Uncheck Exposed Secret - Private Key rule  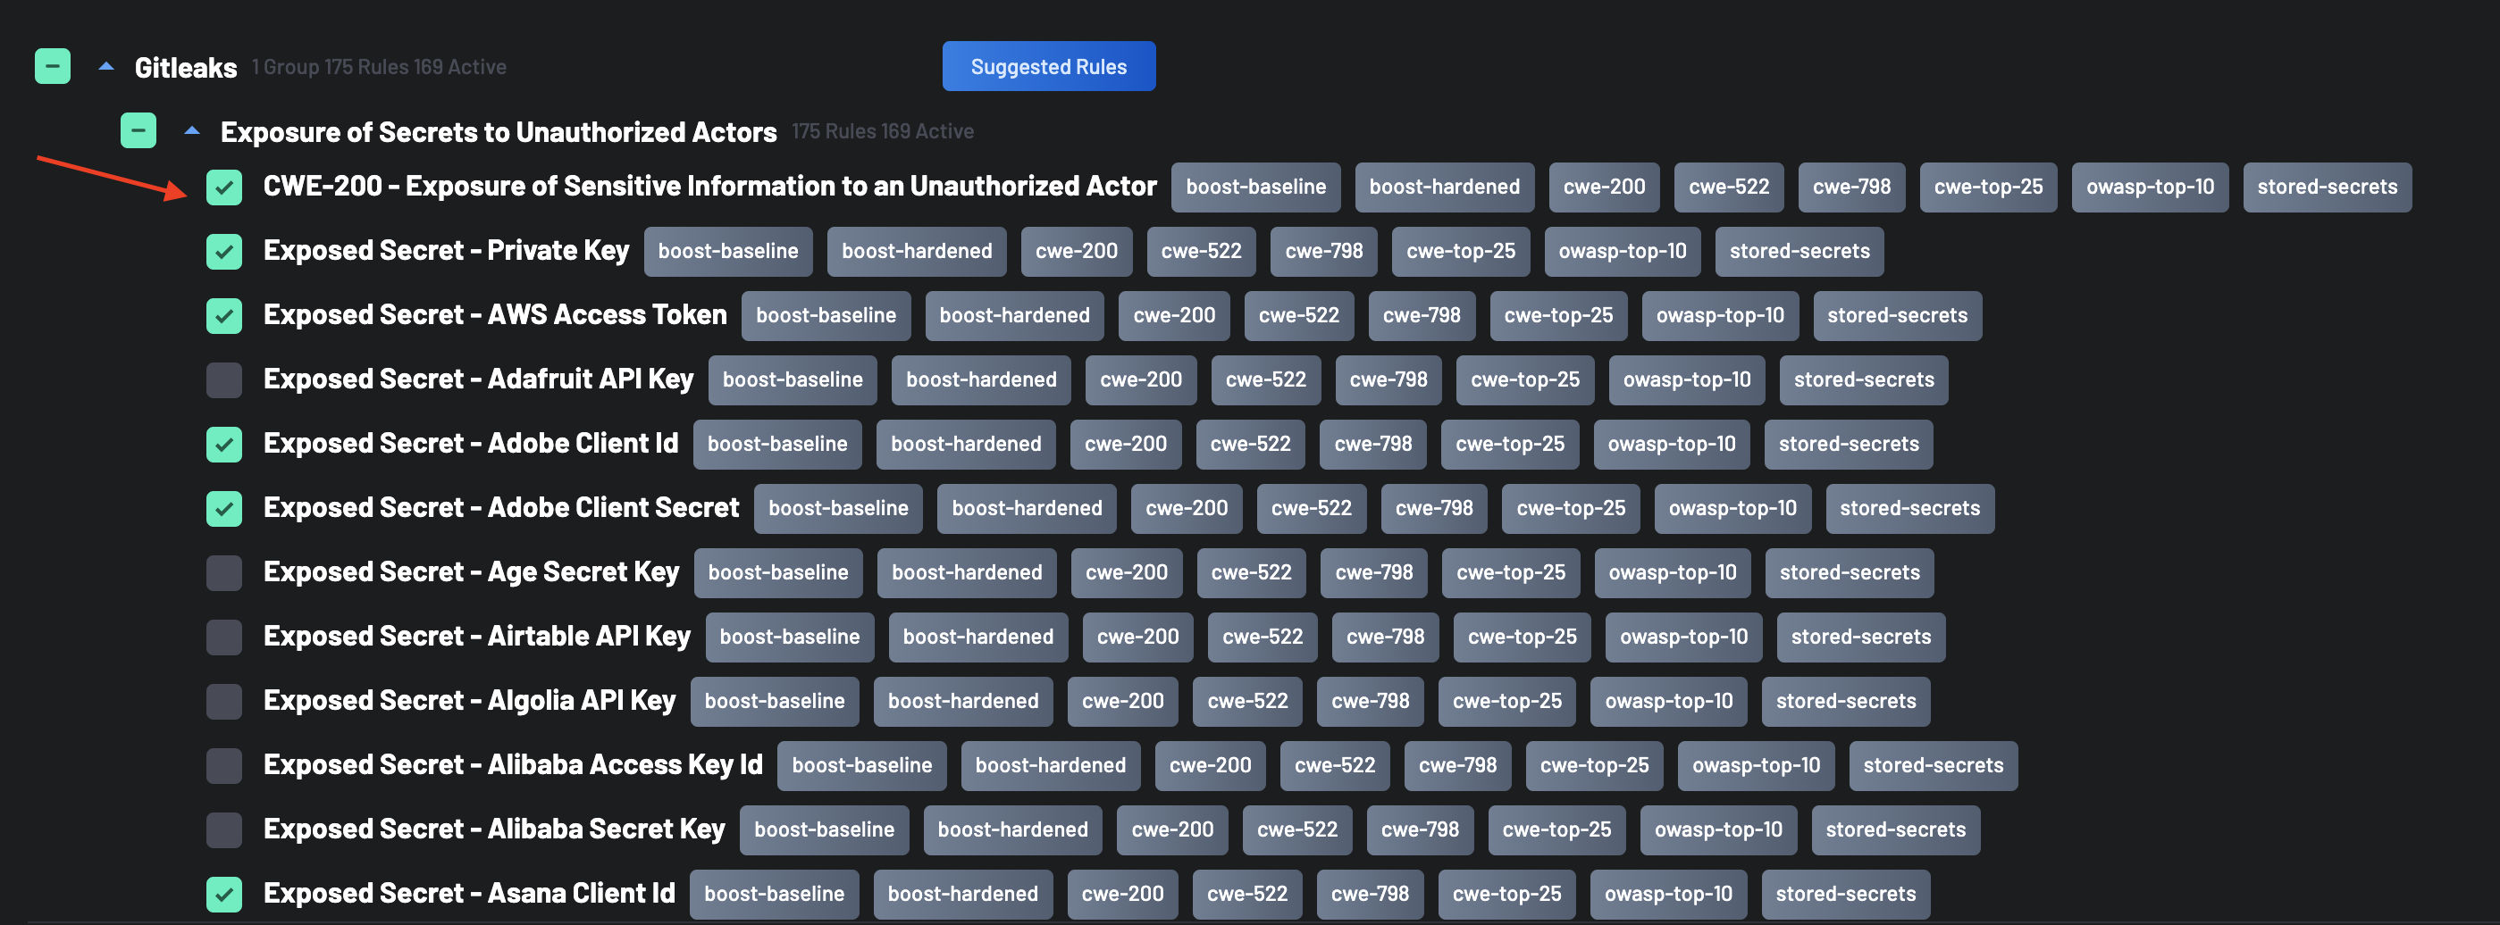224,251
